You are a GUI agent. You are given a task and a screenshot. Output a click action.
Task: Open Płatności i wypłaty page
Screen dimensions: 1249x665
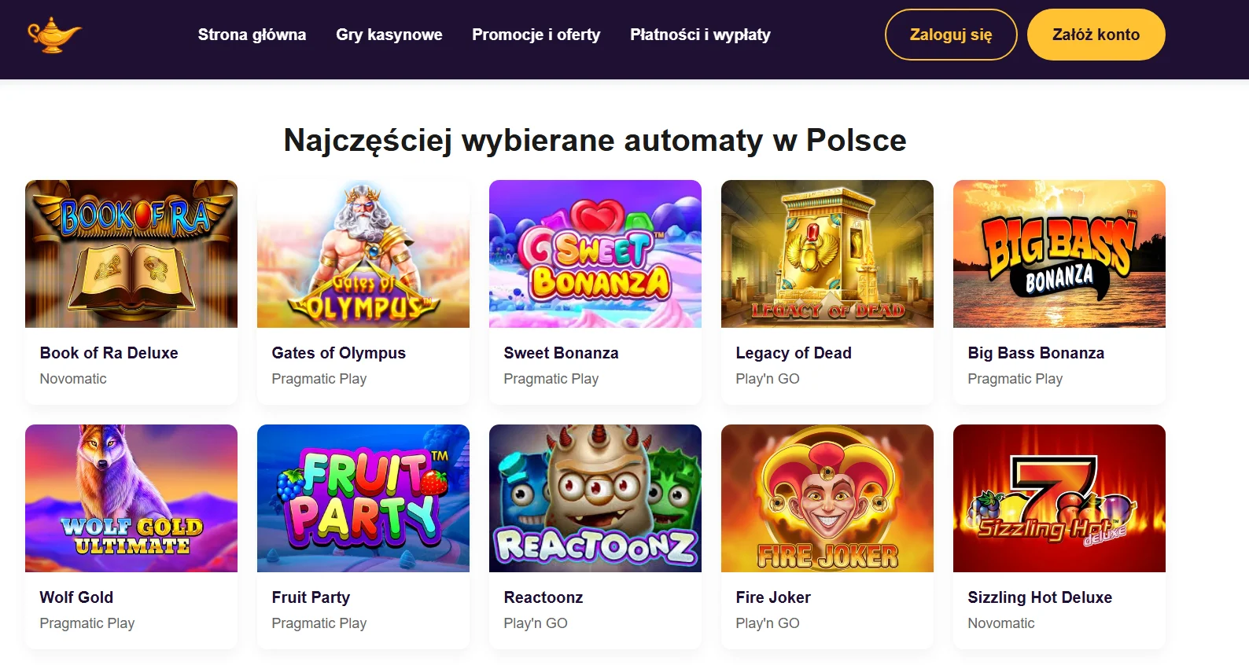pos(699,35)
